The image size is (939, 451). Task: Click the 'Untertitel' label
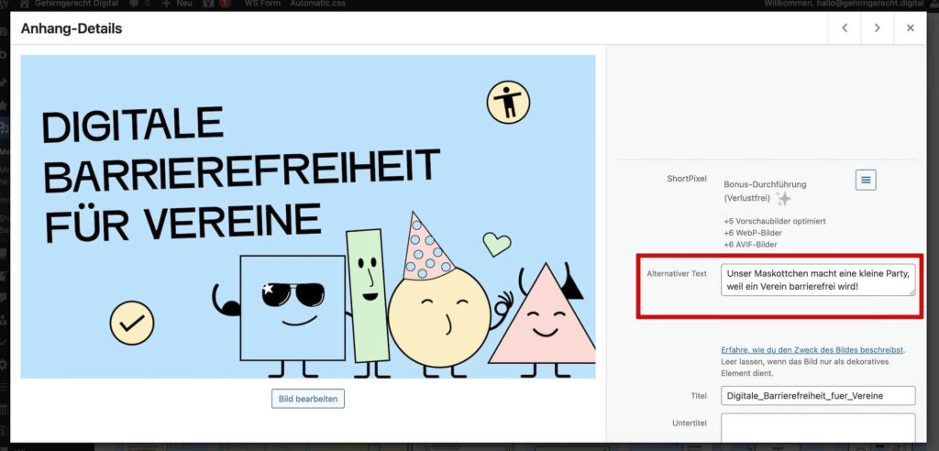click(x=690, y=423)
